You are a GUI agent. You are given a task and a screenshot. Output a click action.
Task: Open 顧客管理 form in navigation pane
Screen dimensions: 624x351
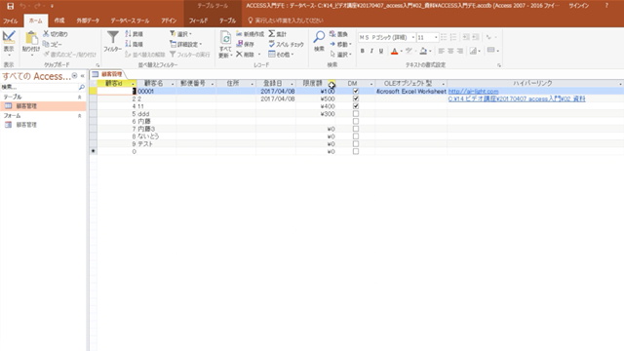coord(26,125)
